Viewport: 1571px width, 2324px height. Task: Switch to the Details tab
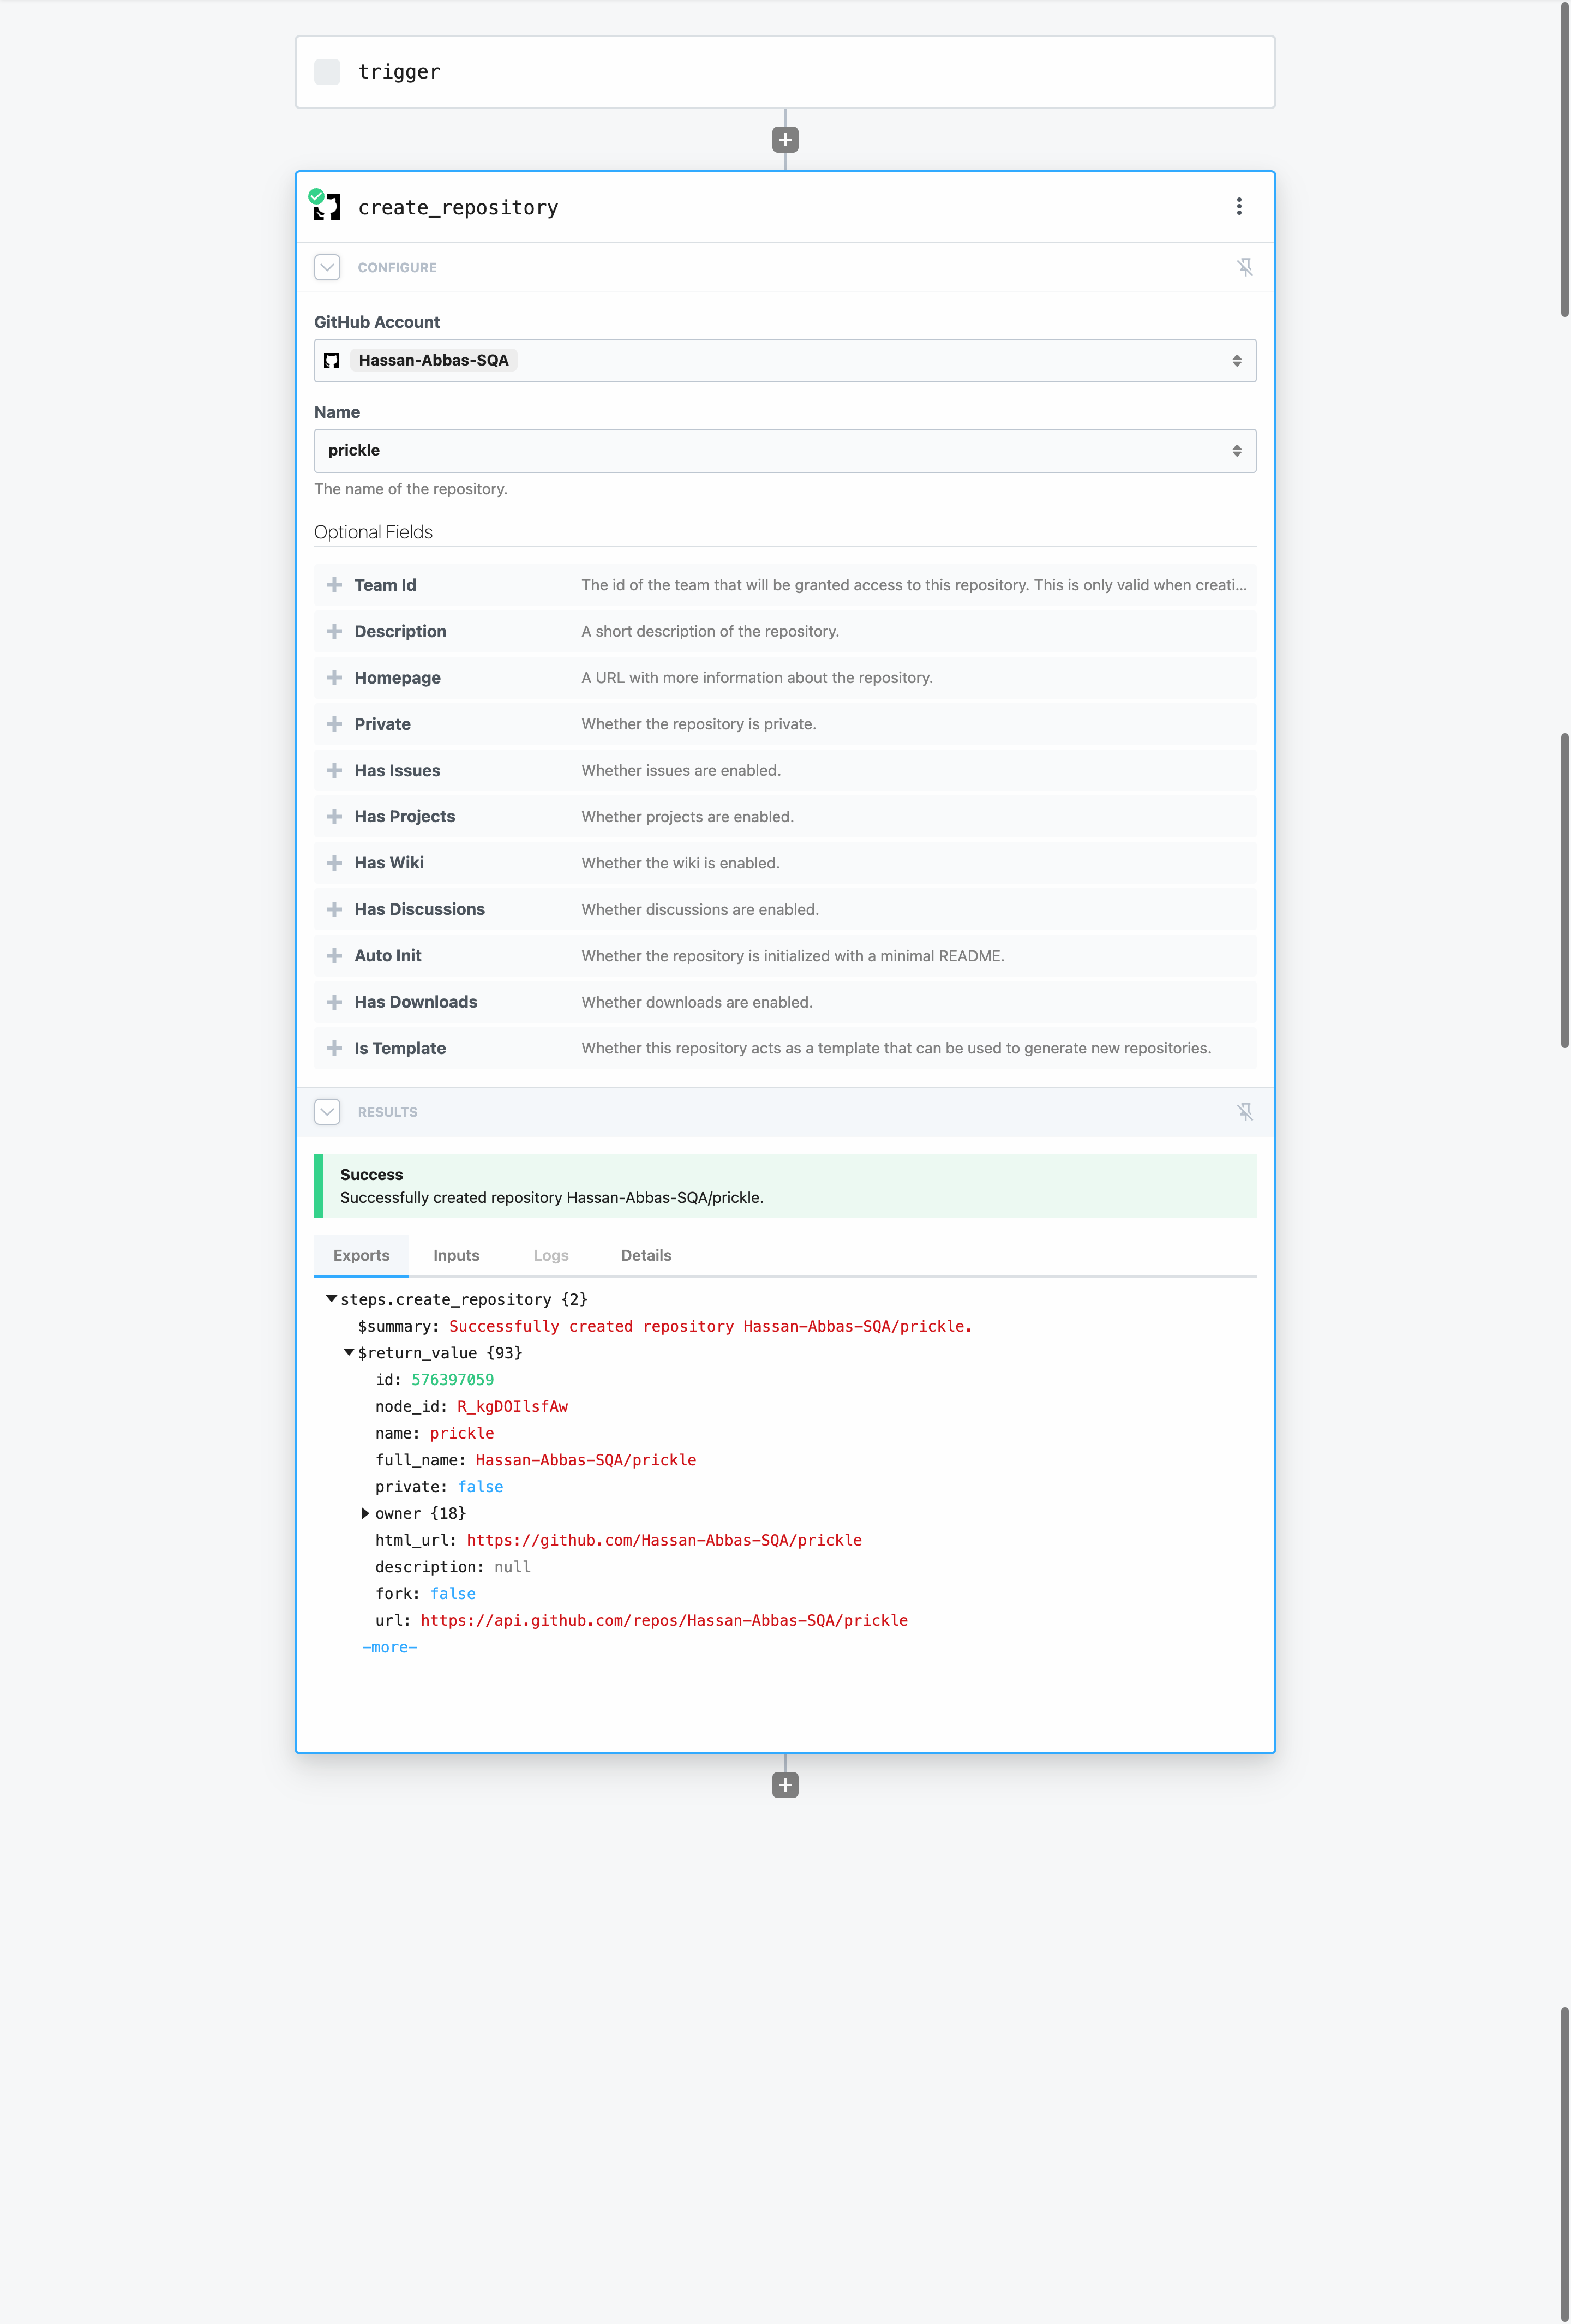(x=645, y=1255)
